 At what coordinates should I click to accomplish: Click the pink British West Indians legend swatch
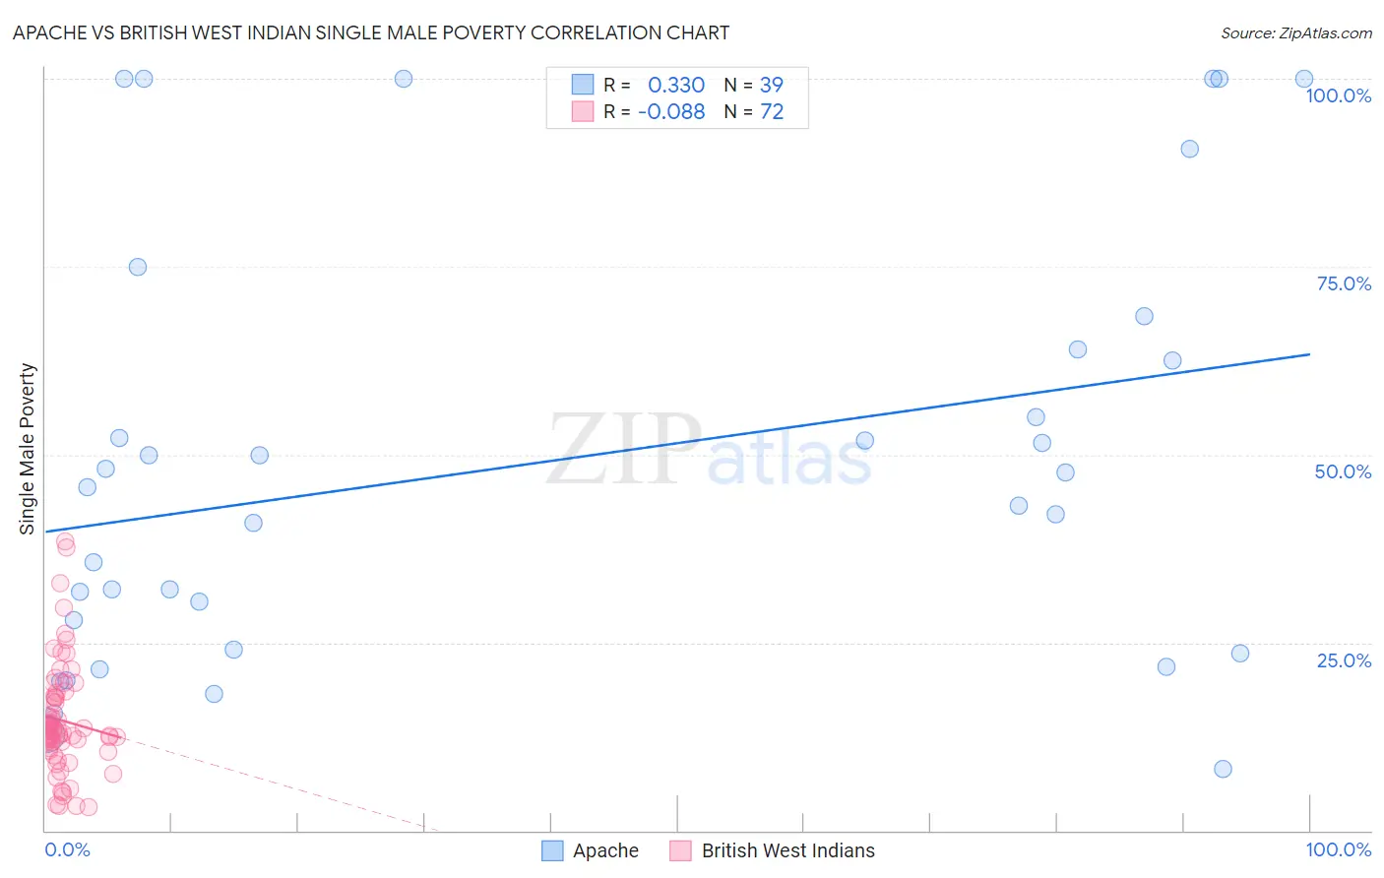(x=680, y=850)
